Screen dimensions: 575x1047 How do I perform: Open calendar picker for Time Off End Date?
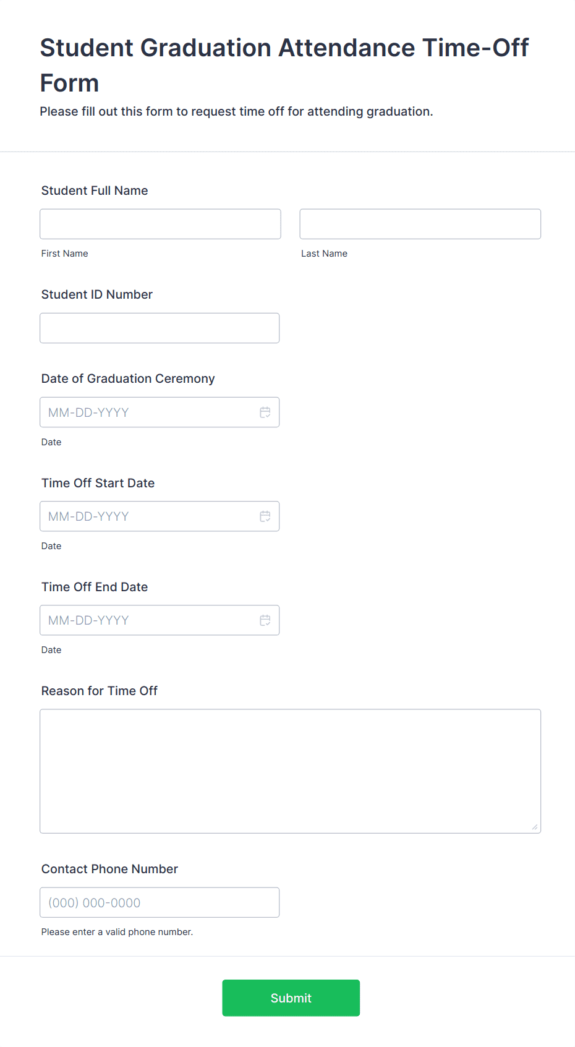[x=265, y=620]
